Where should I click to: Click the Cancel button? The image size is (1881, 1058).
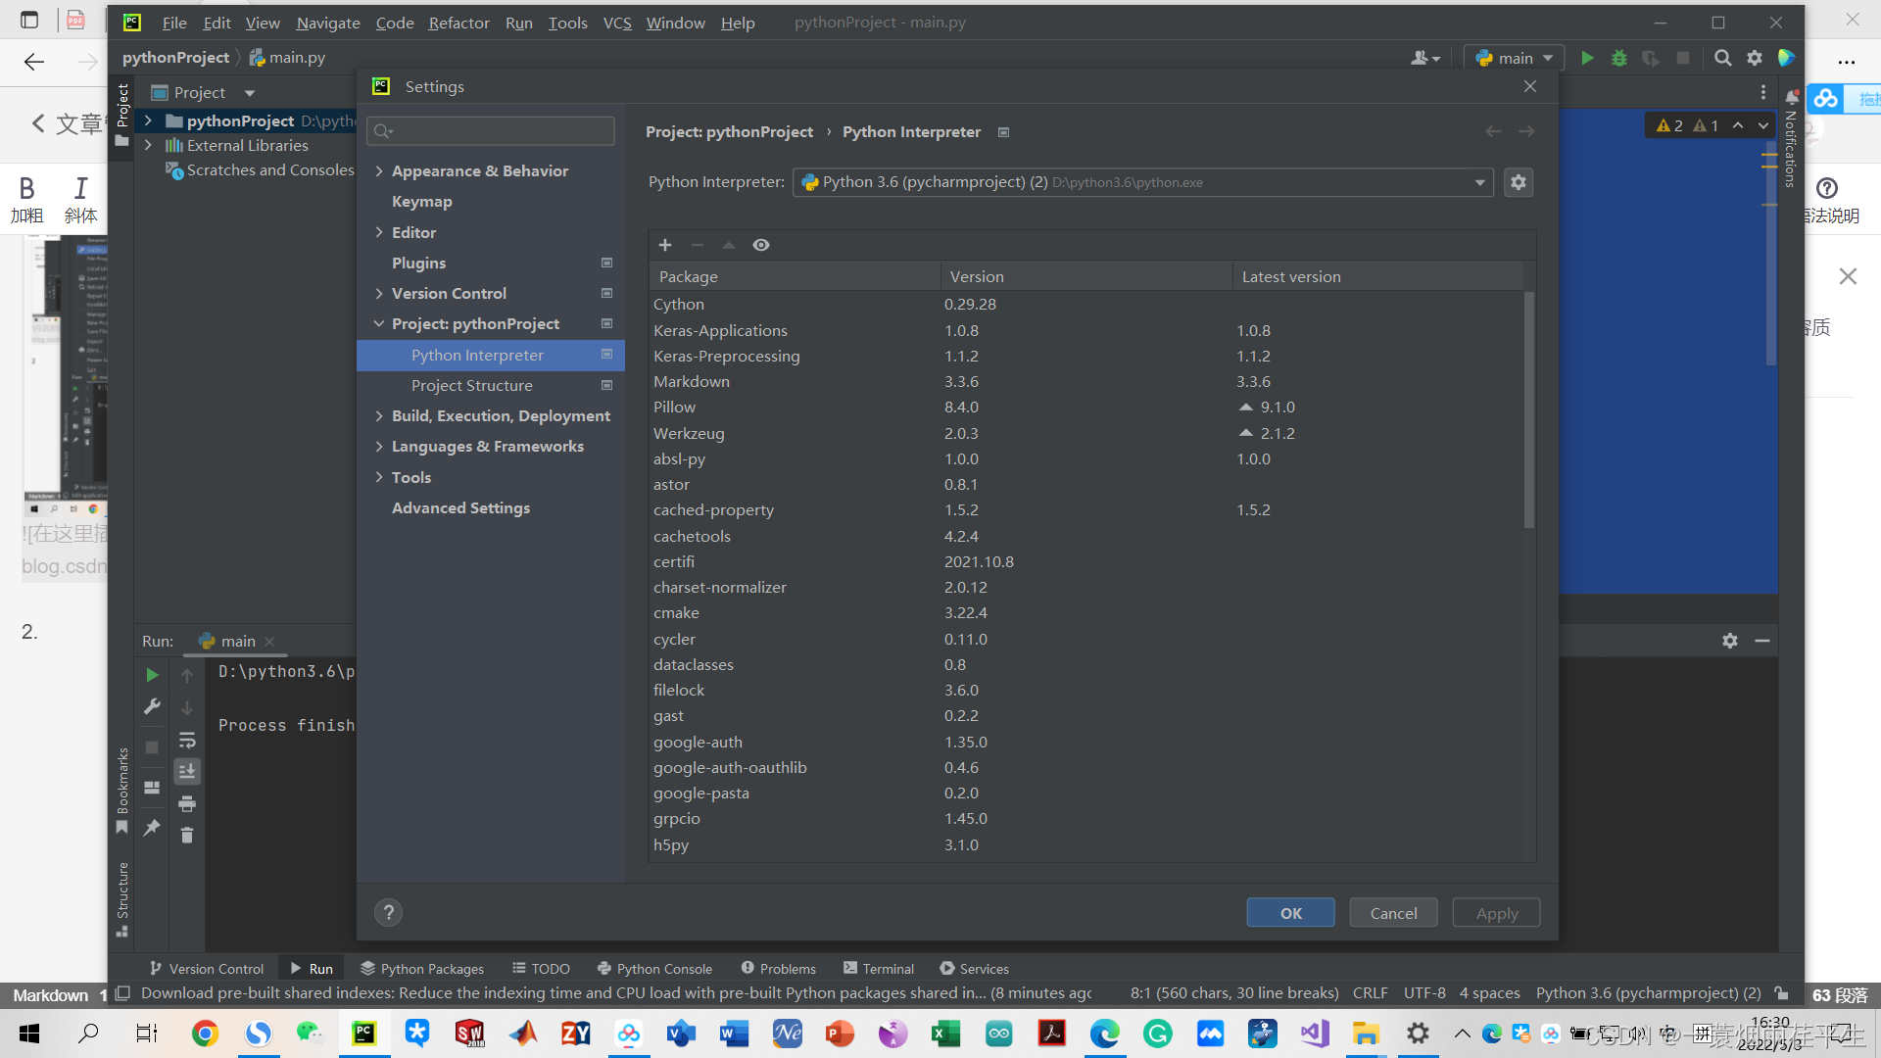(x=1393, y=913)
